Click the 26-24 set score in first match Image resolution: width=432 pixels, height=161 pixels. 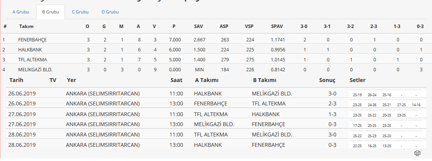(372, 95)
